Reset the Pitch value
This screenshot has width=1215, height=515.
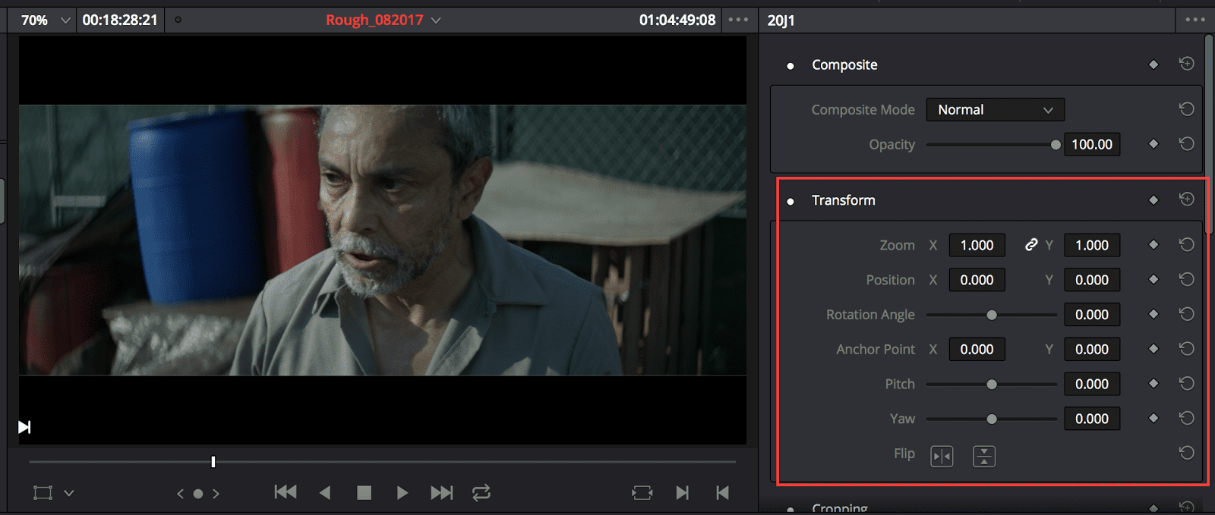pos(1186,383)
